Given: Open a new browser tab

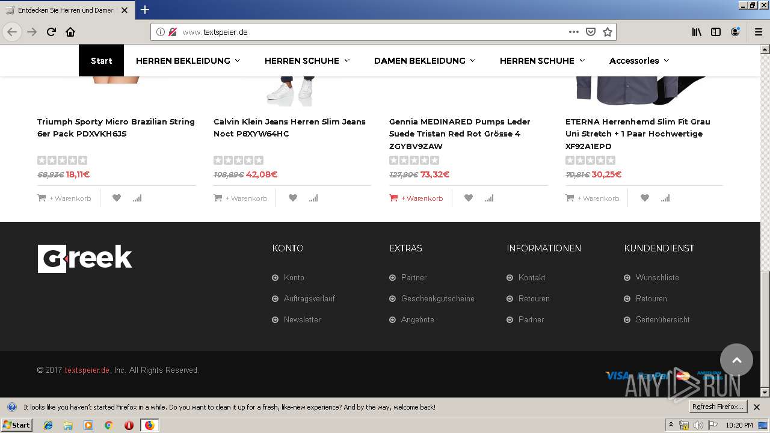Looking at the screenshot, I should 145,10.
